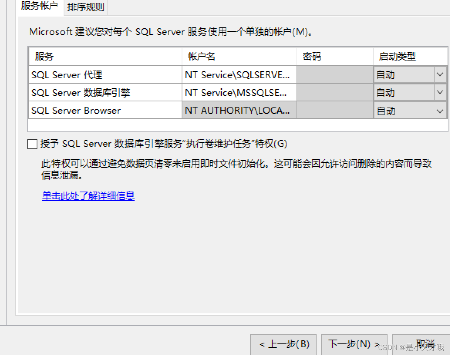The width and height of the screenshot is (450, 355).
Task: Click the password field for SQL Server 代理
Action: point(334,74)
